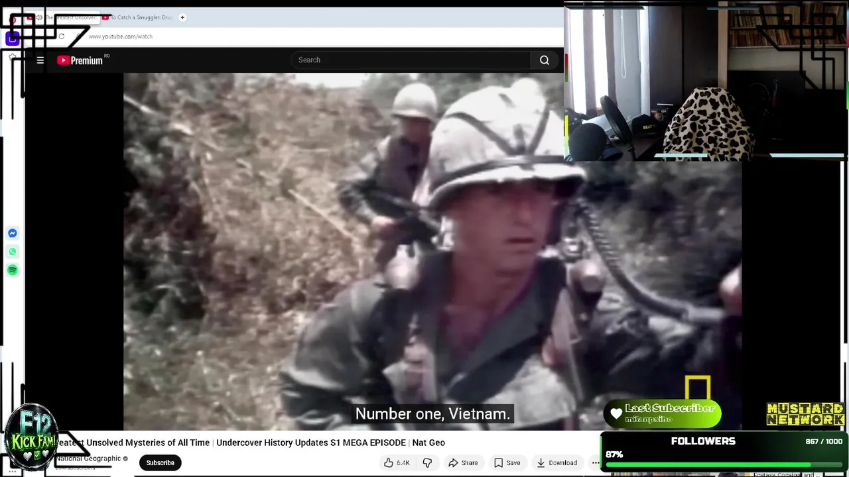Switch to 'To Catch a Smuggler' tab
The image size is (849, 477).
[x=137, y=17]
